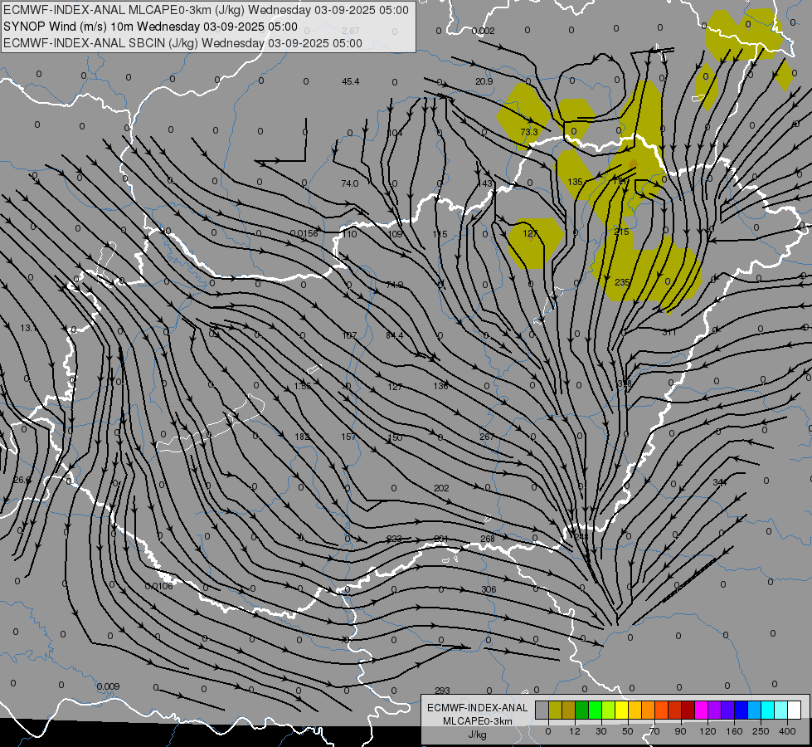Select the white legend swatch

click(x=794, y=710)
